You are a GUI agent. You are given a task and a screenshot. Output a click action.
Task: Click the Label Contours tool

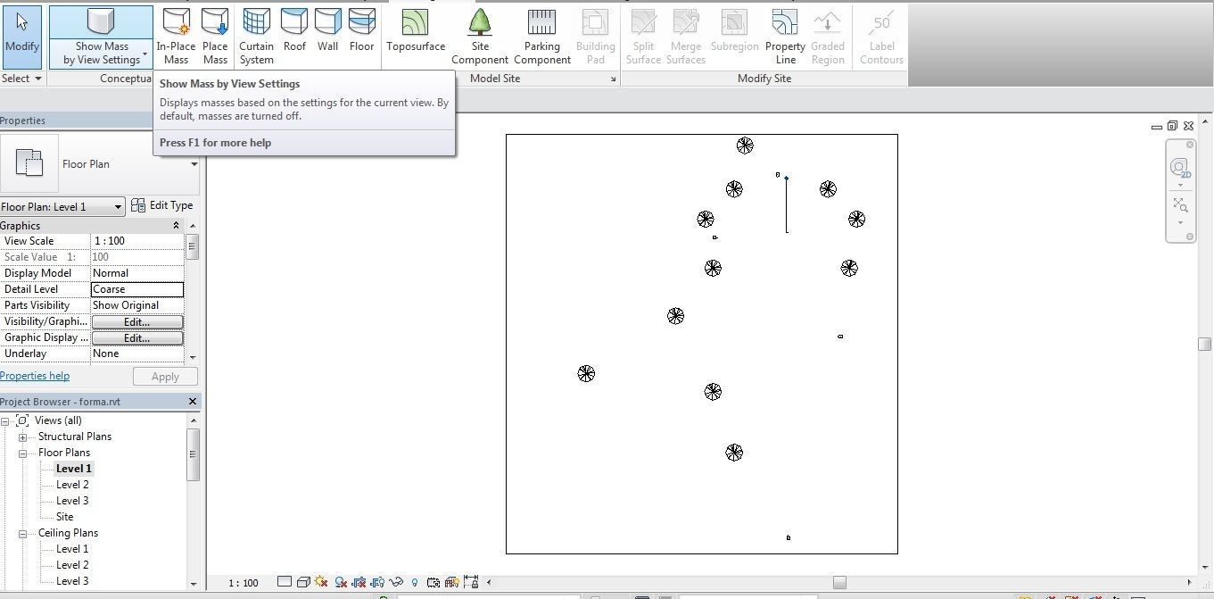click(881, 37)
